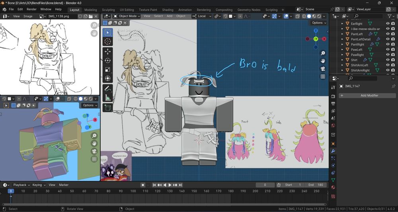This screenshot has height=212, width=398.
Task: Open the View Layer properties tab
Action: (333, 111)
